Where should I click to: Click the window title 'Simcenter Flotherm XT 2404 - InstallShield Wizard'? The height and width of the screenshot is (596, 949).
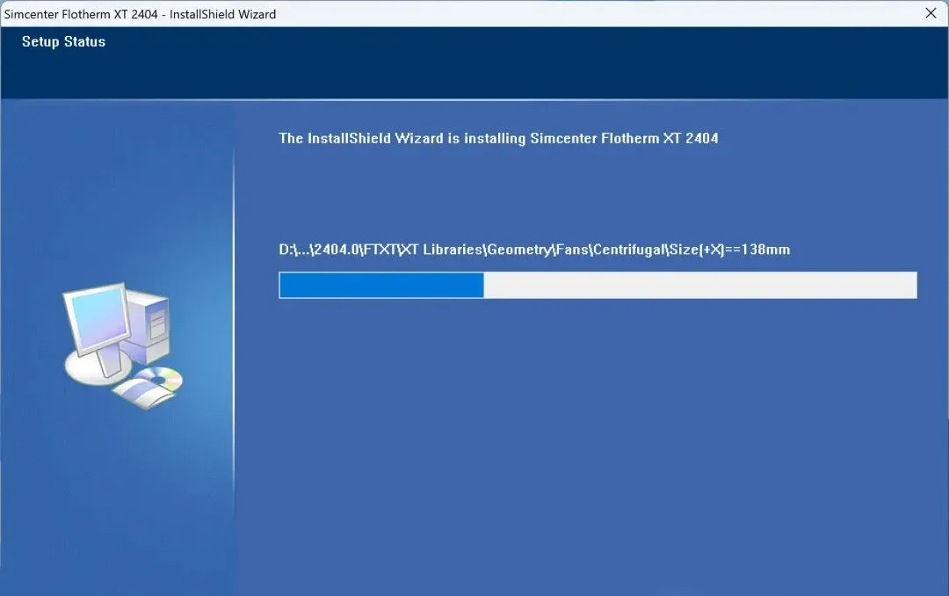click(140, 14)
